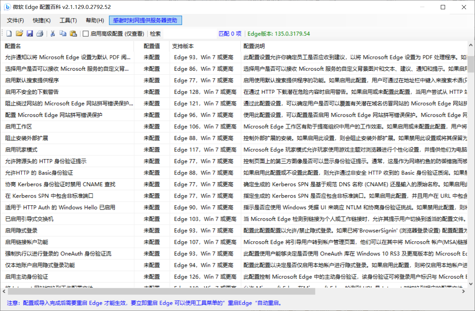Open the 工具(T) menu

click(x=68, y=21)
